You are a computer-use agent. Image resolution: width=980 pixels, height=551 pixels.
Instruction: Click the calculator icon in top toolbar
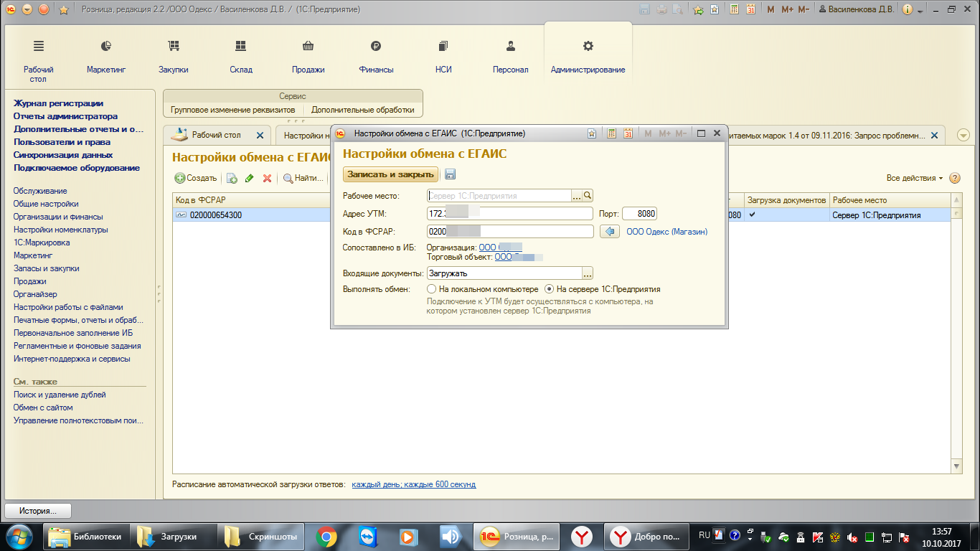(x=735, y=10)
